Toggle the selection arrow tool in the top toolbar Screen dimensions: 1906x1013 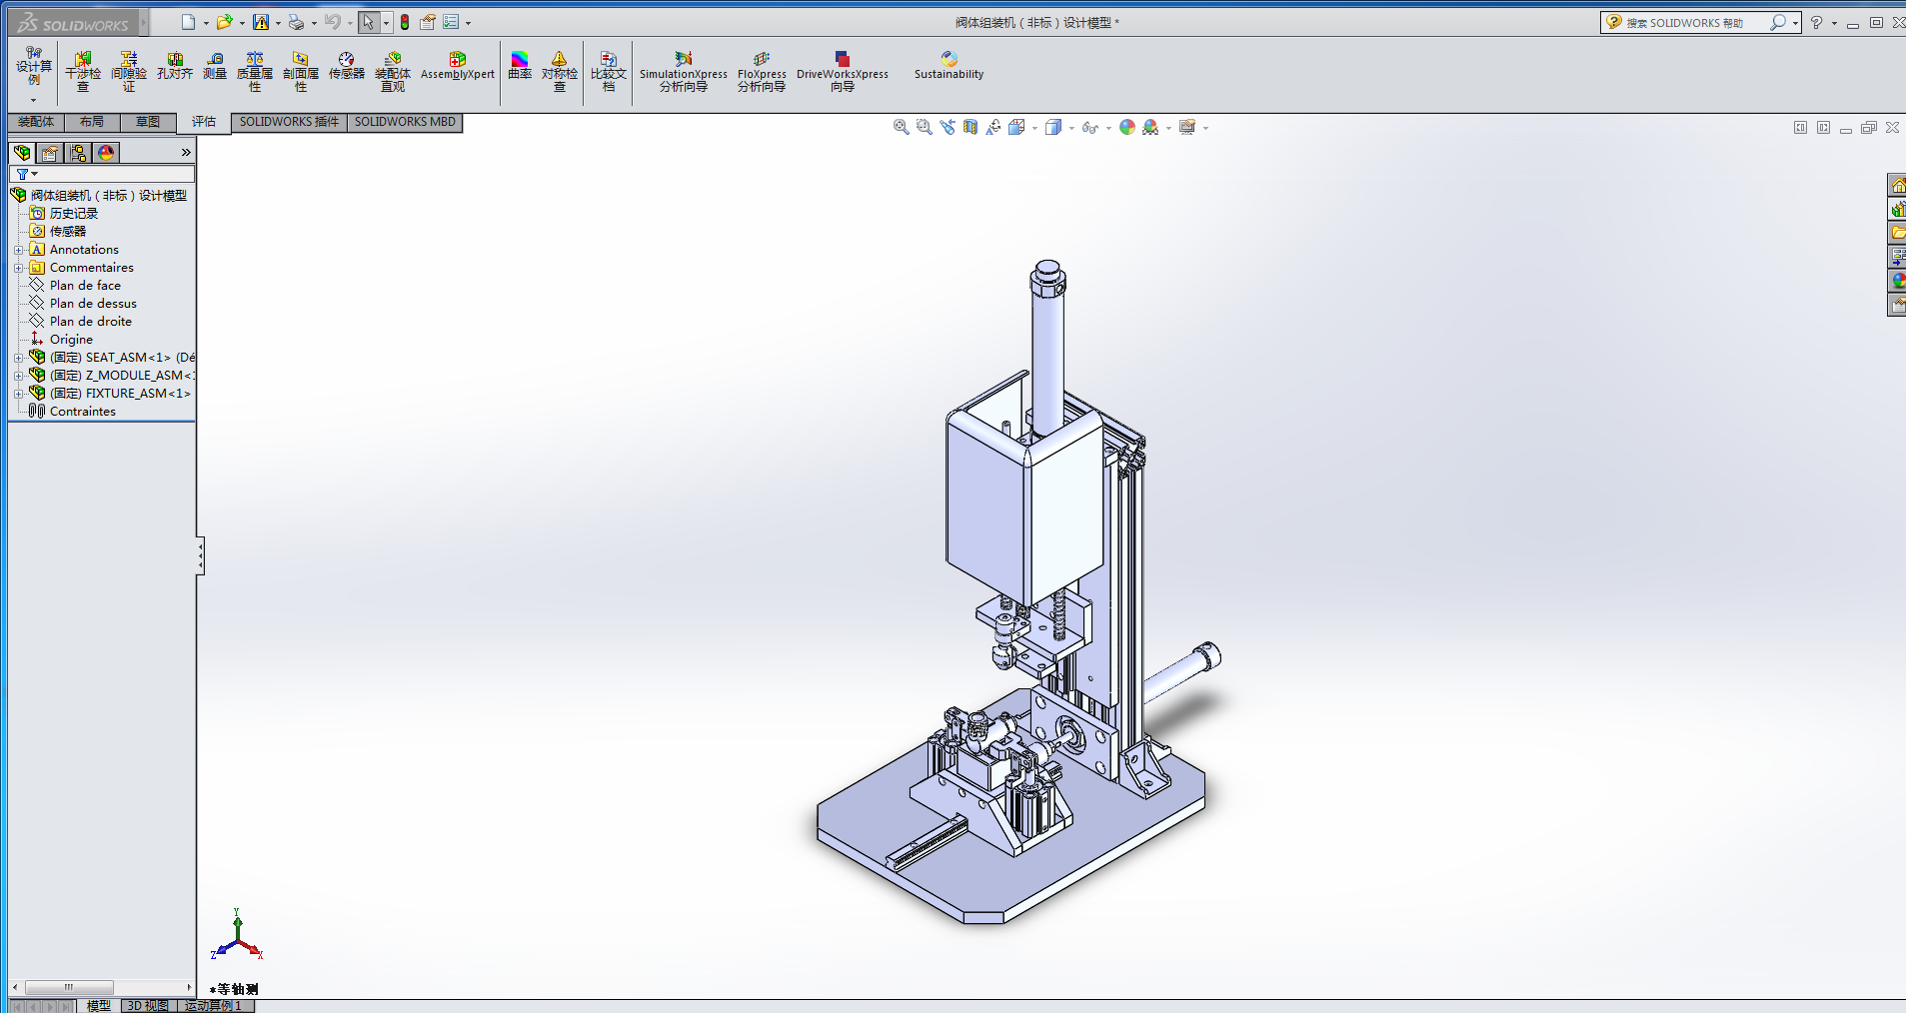point(369,22)
